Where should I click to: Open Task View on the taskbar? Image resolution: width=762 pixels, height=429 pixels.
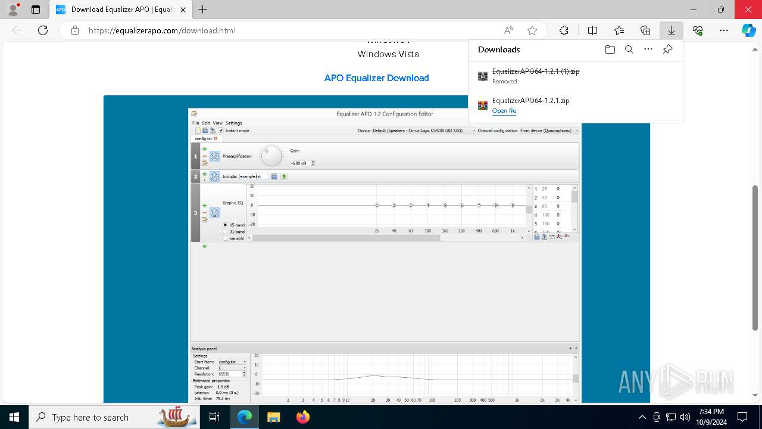[214, 417]
